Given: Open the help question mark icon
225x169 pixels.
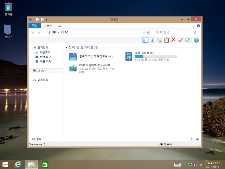Looking at the screenshot, I should [x=198, y=26].
